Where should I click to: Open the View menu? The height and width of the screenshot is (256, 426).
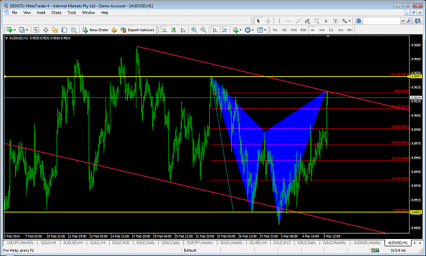click(x=27, y=12)
